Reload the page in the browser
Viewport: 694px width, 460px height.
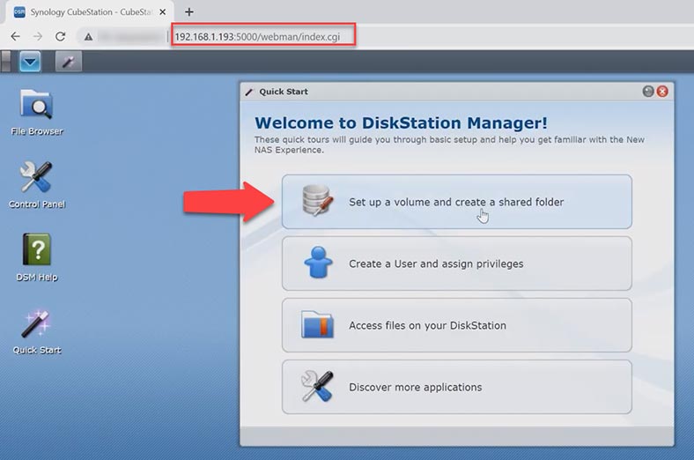click(x=60, y=36)
